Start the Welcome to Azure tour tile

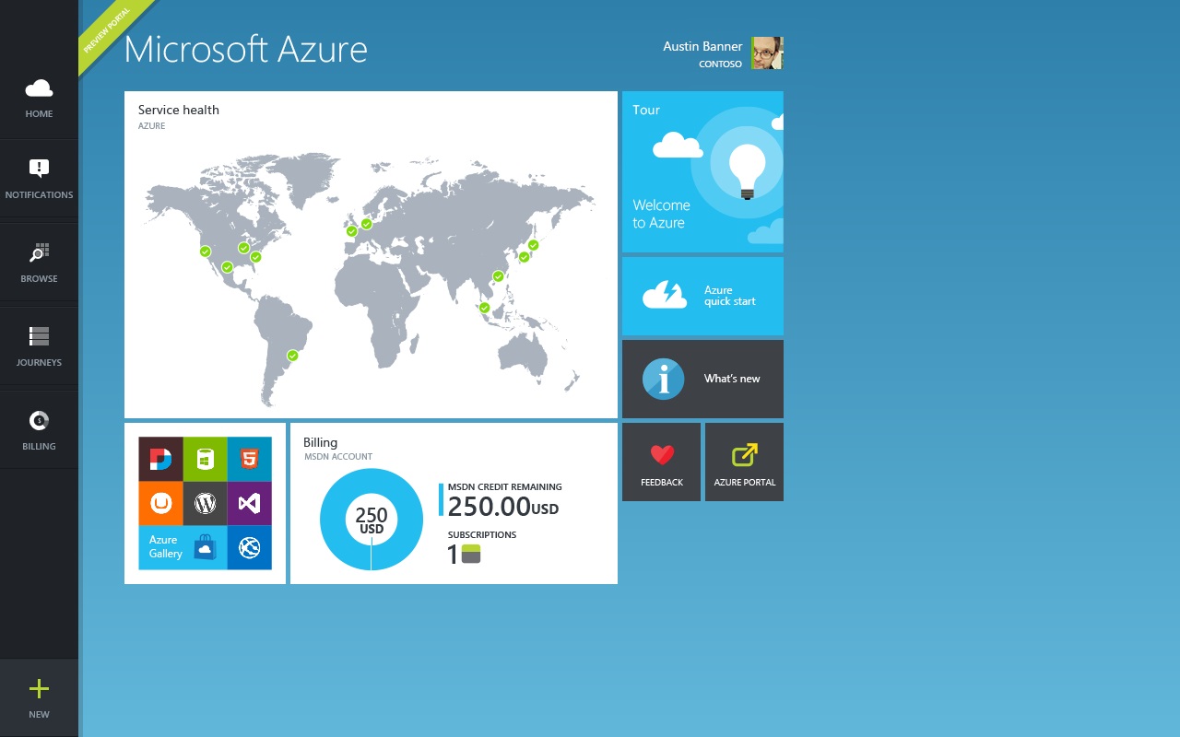tap(702, 171)
